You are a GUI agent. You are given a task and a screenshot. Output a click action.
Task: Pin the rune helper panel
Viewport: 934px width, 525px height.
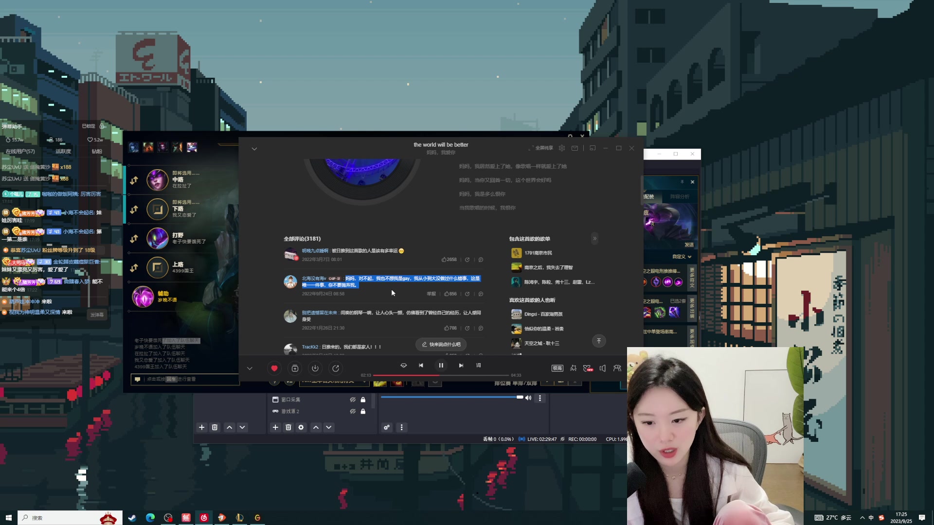click(x=682, y=182)
